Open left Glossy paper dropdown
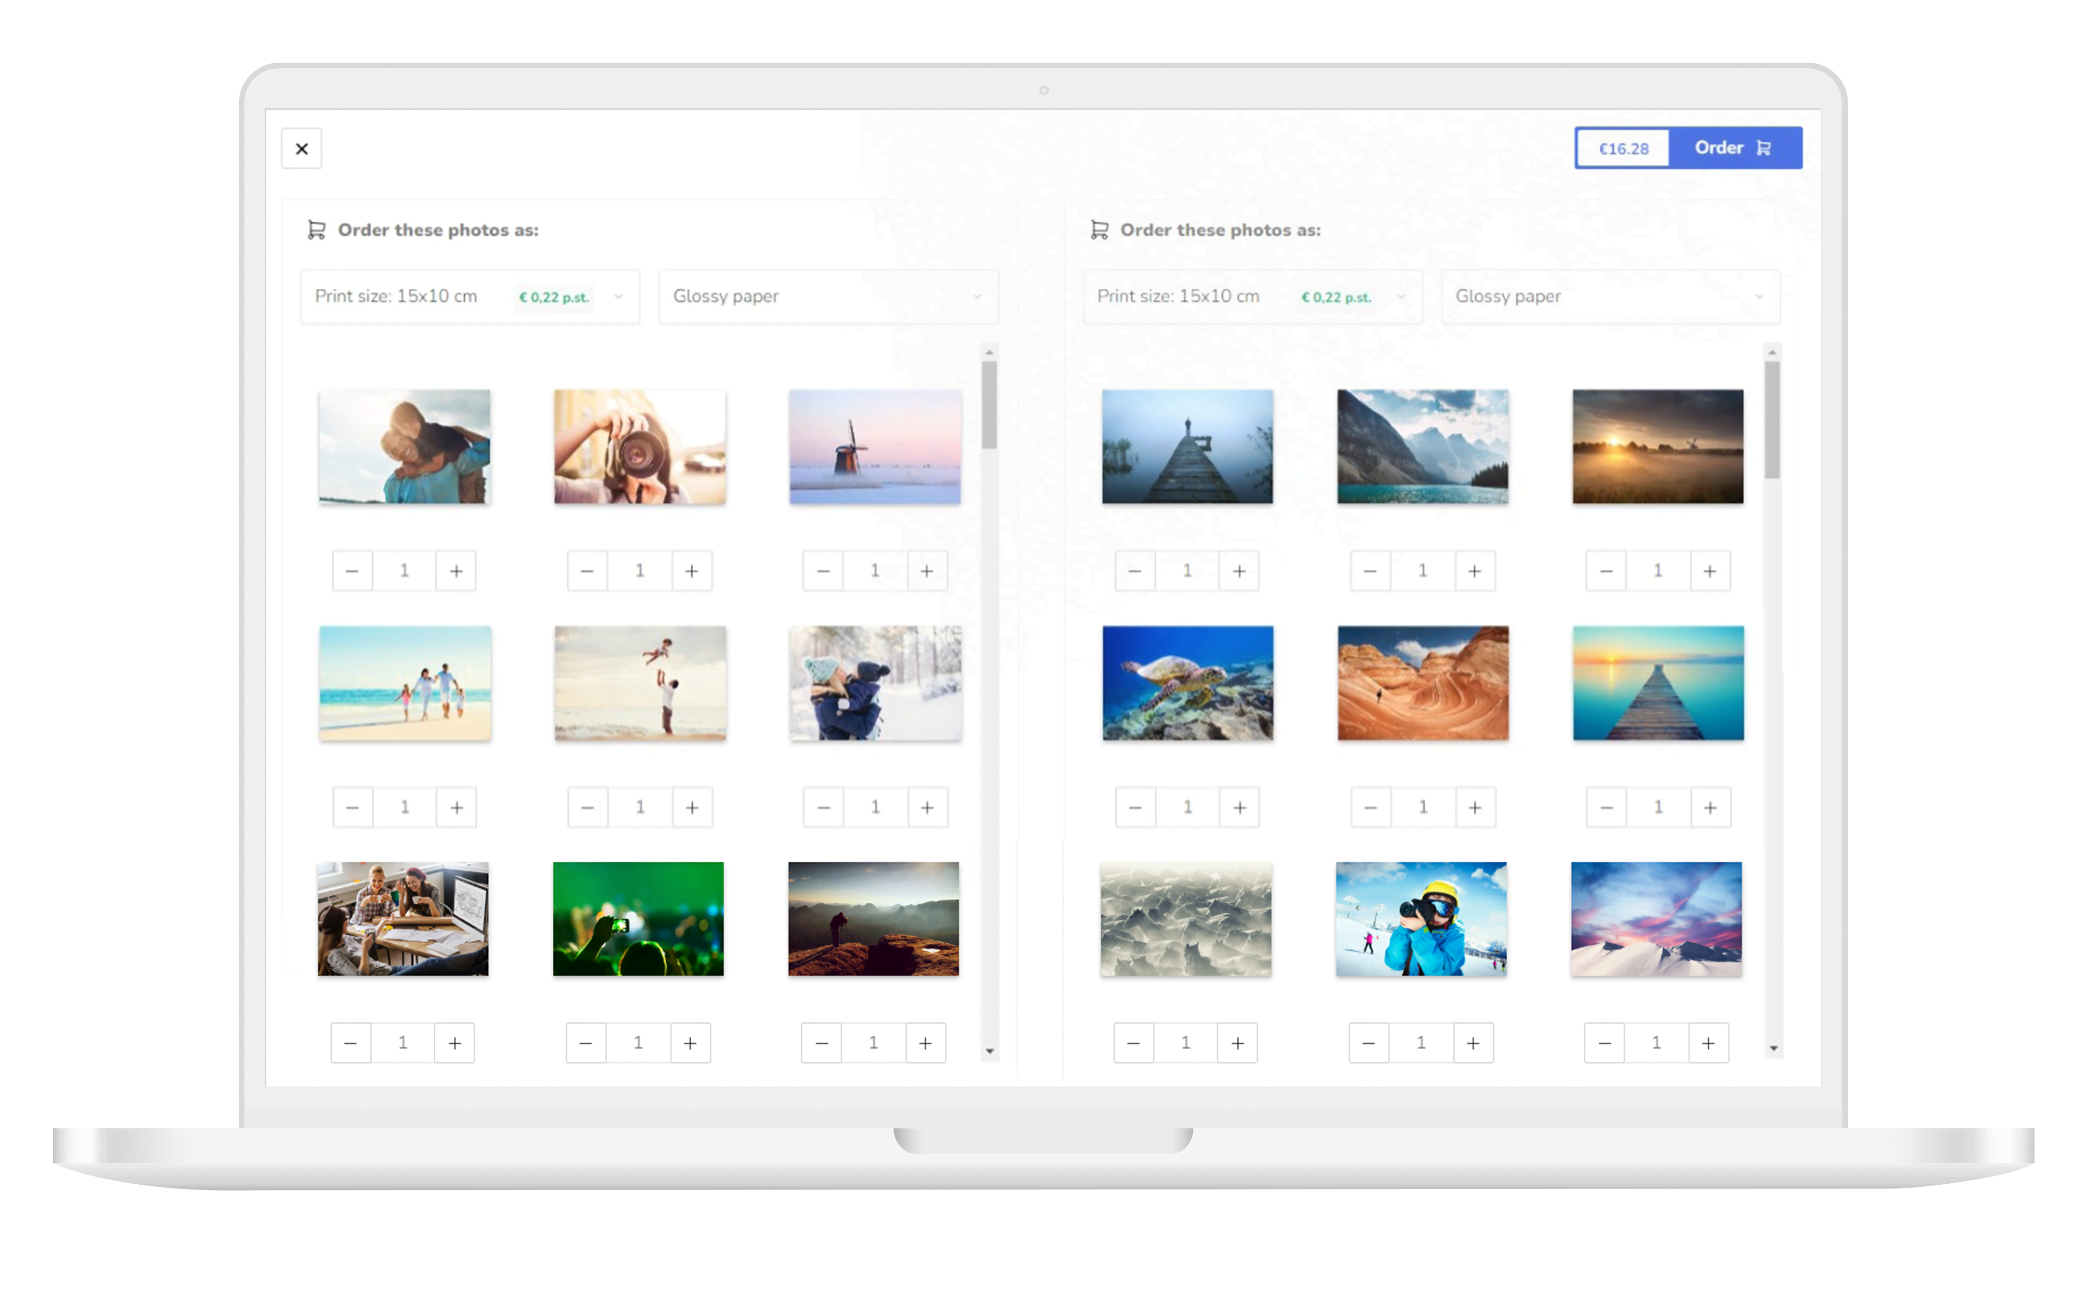Image resolution: width=2088 pixels, height=1311 pixels. click(827, 296)
